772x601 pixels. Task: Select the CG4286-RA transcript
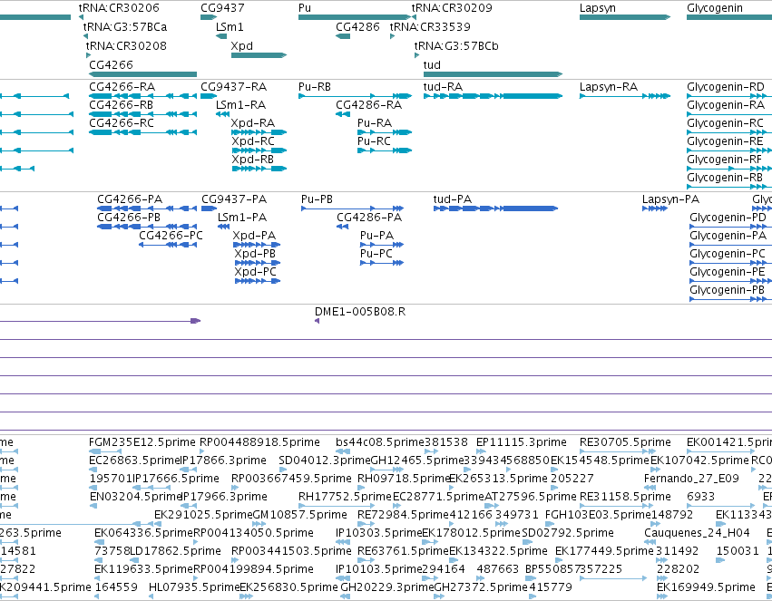[343, 114]
